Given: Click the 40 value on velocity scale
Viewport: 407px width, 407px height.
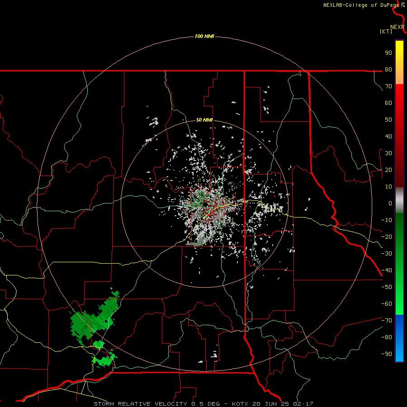Looking at the screenshot, I should click(388, 137).
